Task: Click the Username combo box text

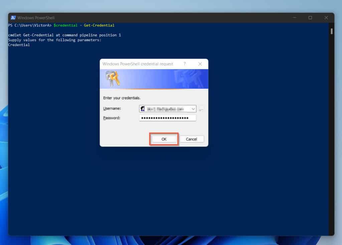Action: [165, 109]
